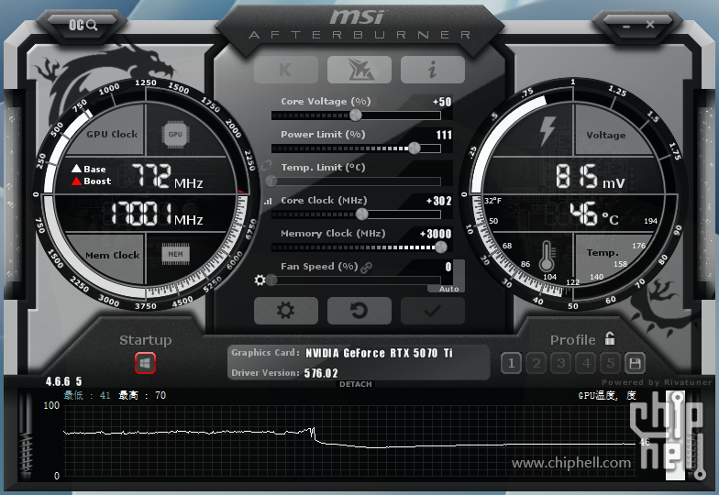Viewport: 719px width, 495px height.
Task: Click the GPU temperature graph
Action: 350,440
